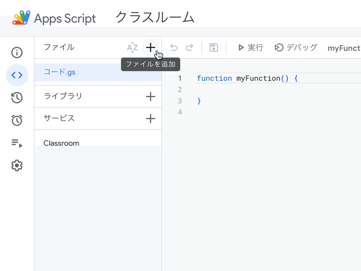Screen dimensions: 361x271
Task: Start debugging with デバッグ
Action: tap(296, 47)
